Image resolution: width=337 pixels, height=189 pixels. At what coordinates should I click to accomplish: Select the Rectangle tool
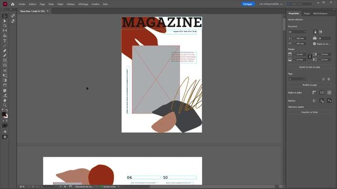pos(5,65)
